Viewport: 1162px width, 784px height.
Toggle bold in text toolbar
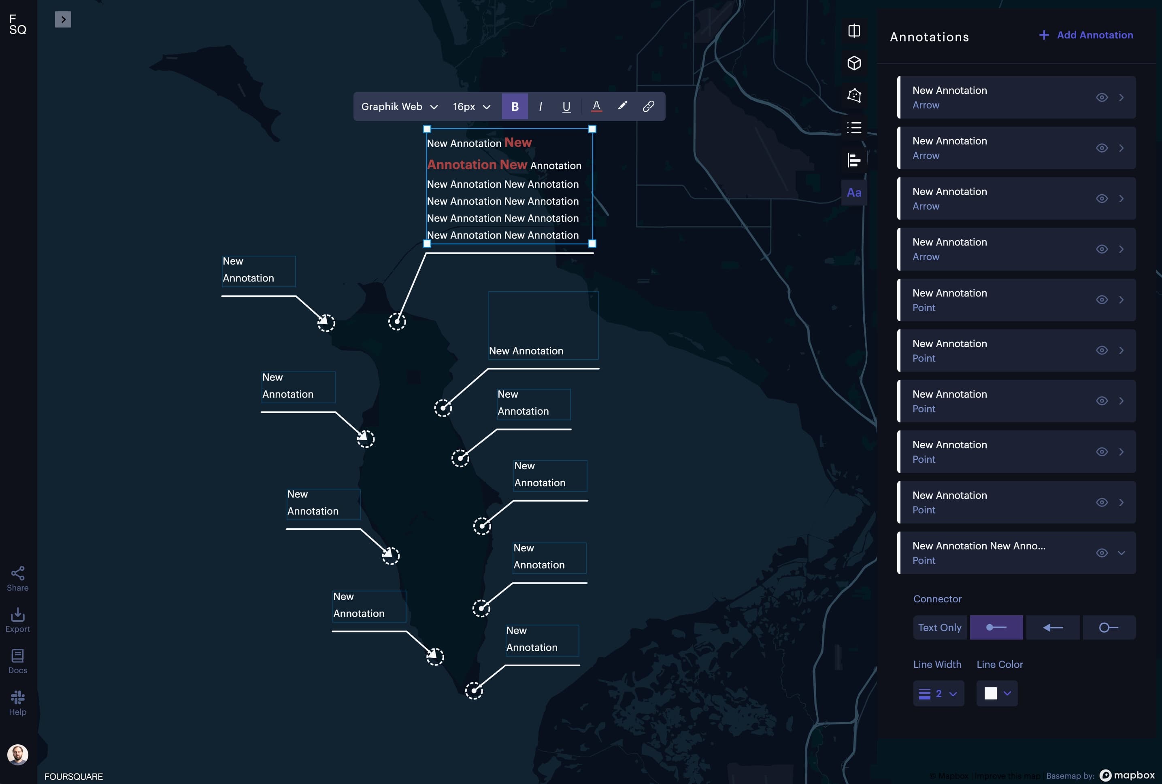(x=515, y=106)
